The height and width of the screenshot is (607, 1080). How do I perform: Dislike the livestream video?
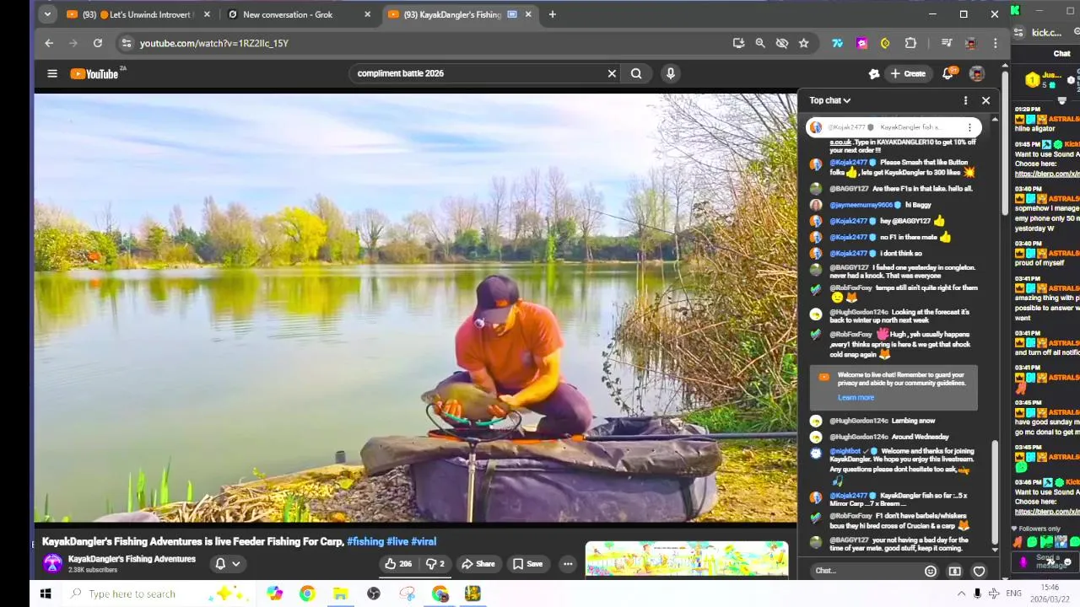435,564
